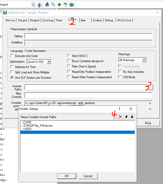Screen dimensions: 163x184
Task: Click Include Paths browse ellipsis button
Action: 151,87
